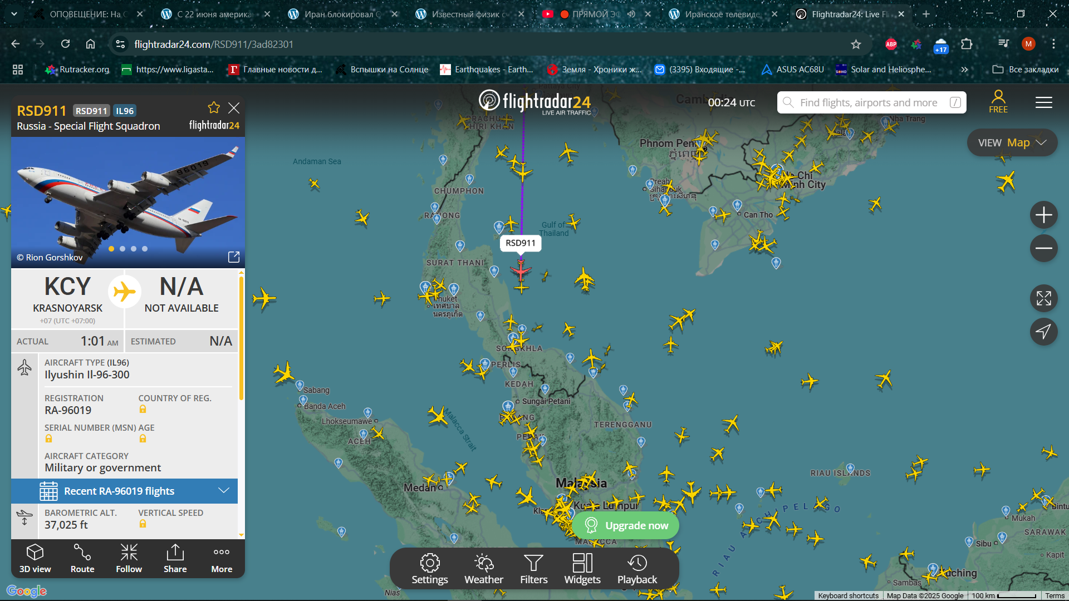
Task: Open aircraft photo in external link
Action: click(234, 257)
